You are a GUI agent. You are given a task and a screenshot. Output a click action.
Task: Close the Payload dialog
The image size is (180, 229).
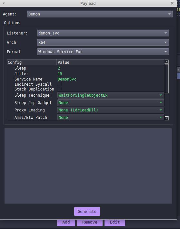(172, 3)
